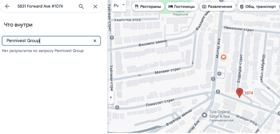The image size is (280, 134).
Task: Click the Davis Playground label
Action: tap(180, 13)
